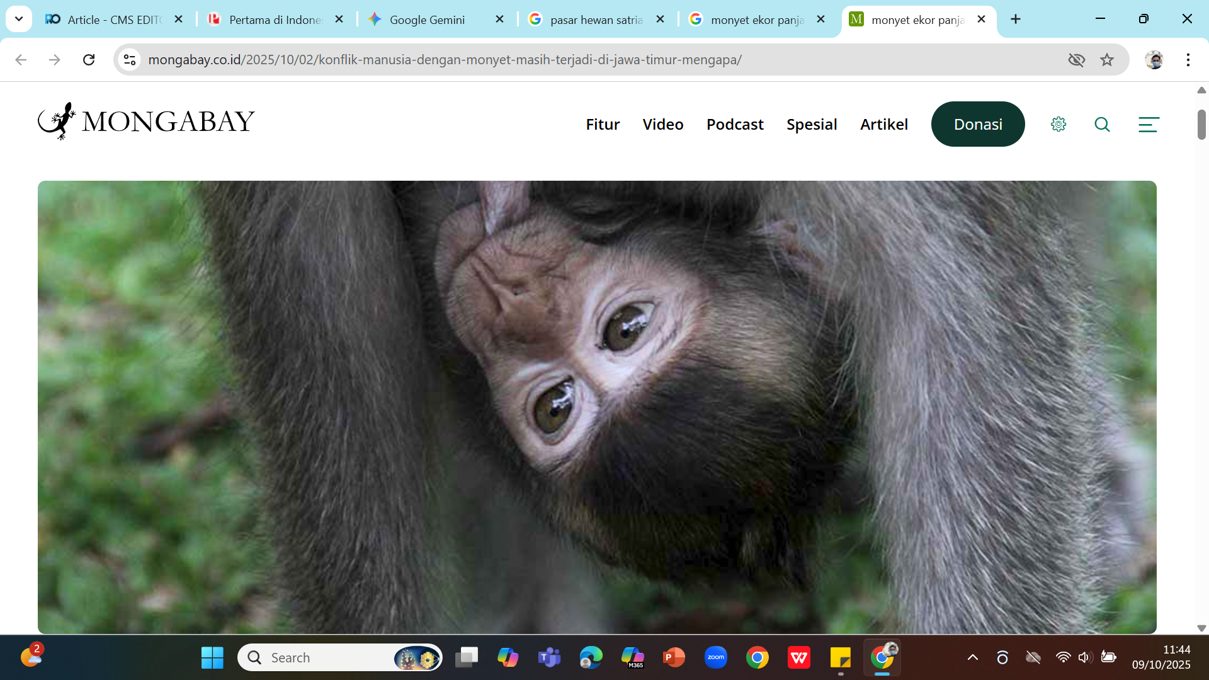The width and height of the screenshot is (1209, 680).
Task: Expand the tab search dropdown arrow
Action: tap(19, 19)
